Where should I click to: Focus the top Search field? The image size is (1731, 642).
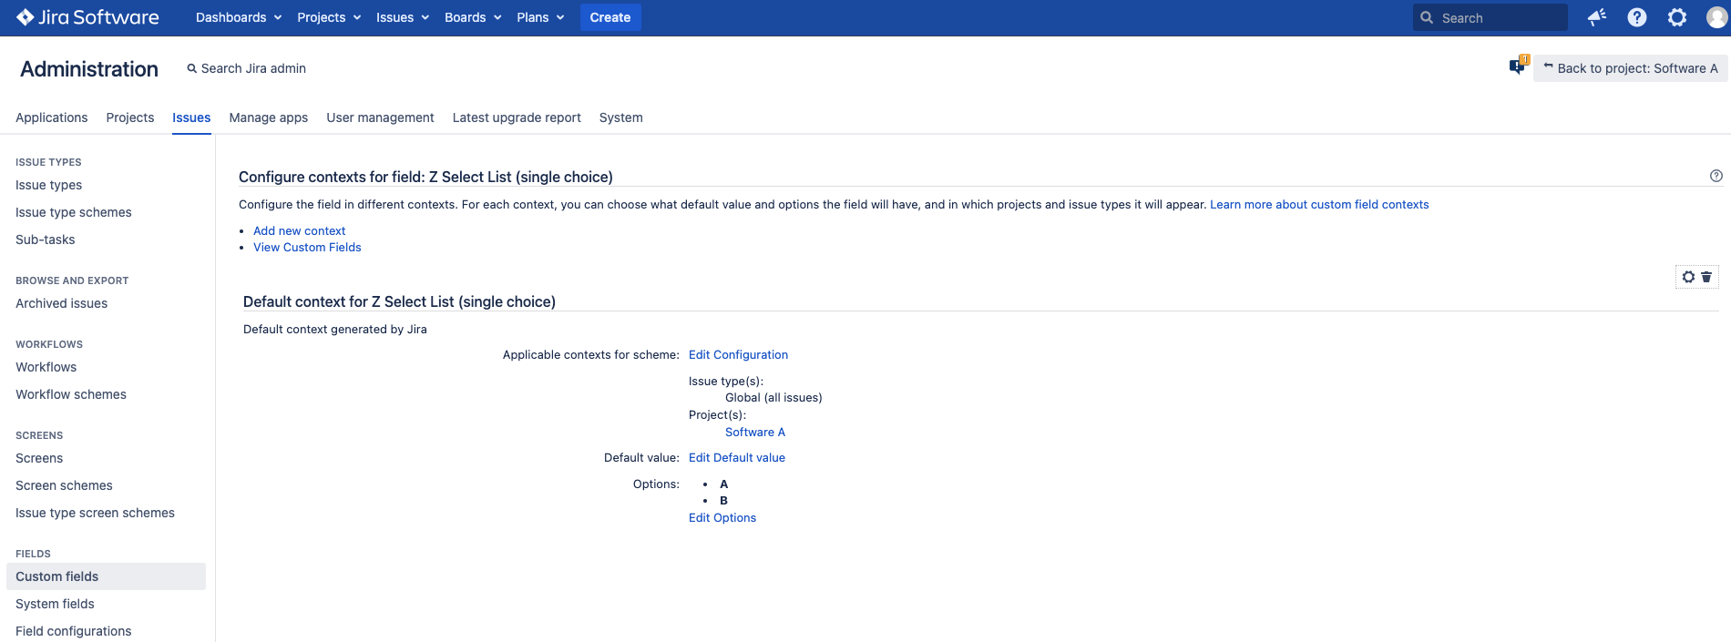pyautogui.click(x=1490, y=17)
